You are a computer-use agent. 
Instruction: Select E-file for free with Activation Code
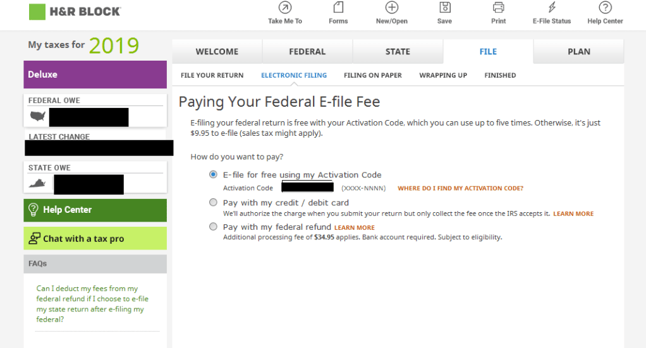point(213,175)
